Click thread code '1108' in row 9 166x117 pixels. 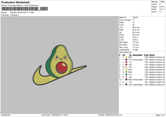pos(146,77)
